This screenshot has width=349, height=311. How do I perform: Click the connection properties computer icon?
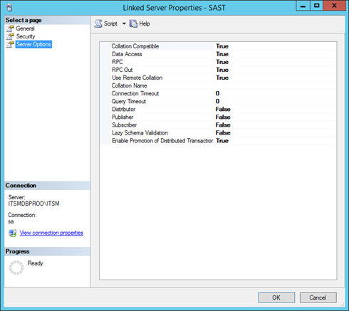[13, 233]
